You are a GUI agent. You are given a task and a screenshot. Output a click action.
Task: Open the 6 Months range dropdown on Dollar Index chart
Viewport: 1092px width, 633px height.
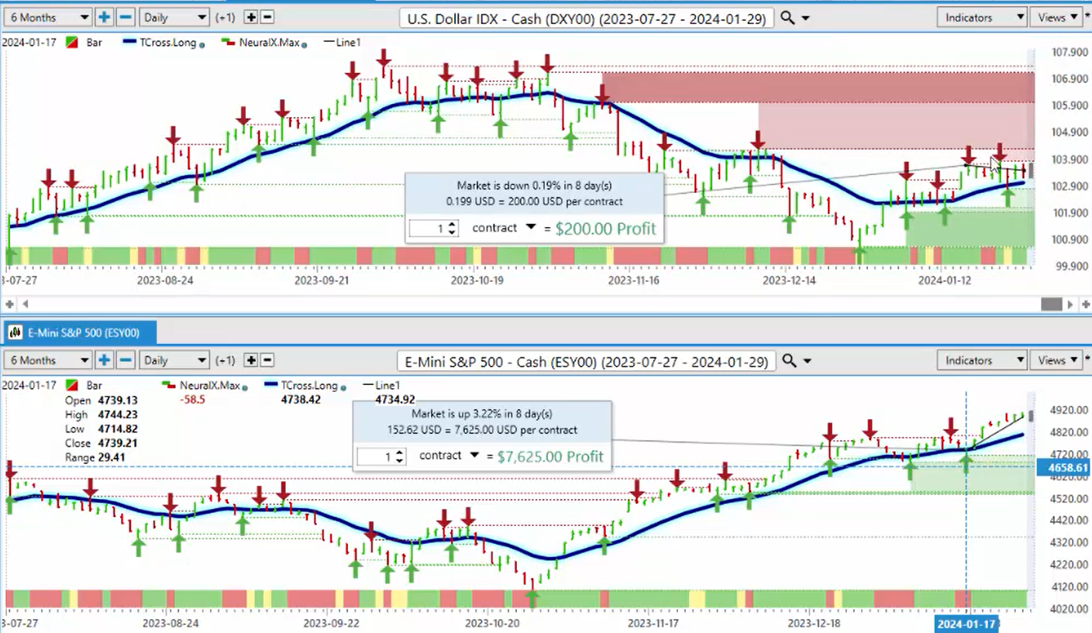(x=47, y=16)
